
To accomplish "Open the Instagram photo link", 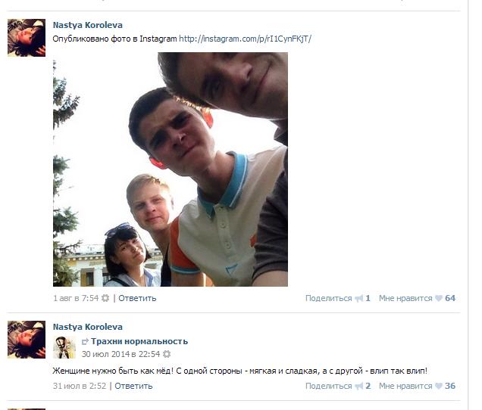I will 245,39.
